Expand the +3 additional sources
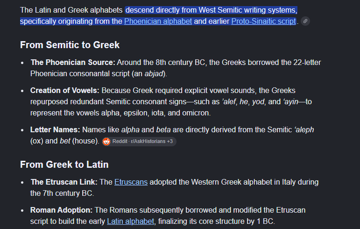360x229 pixels. (170, 142)
